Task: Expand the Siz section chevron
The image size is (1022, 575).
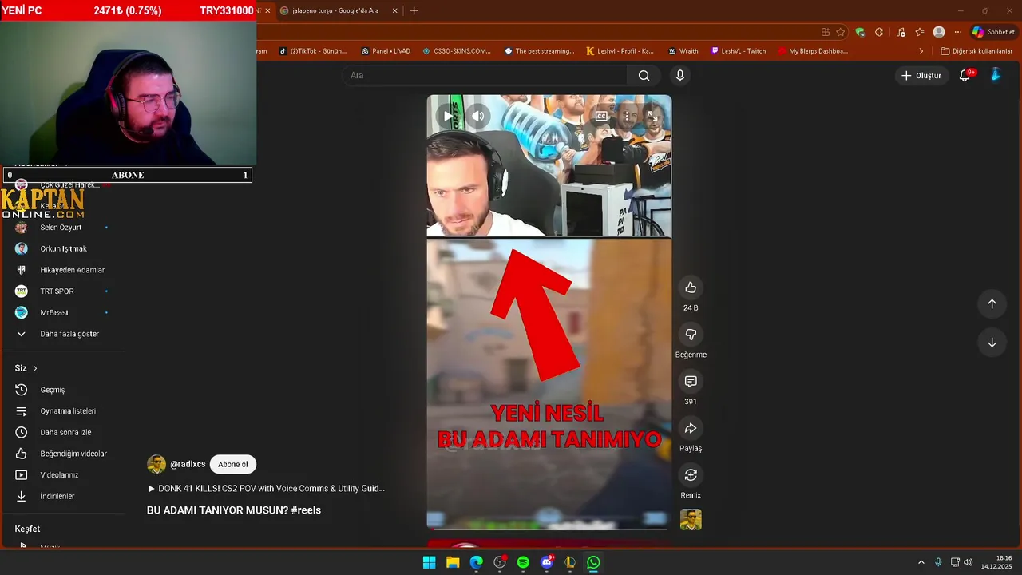Action: coord(35,368)
